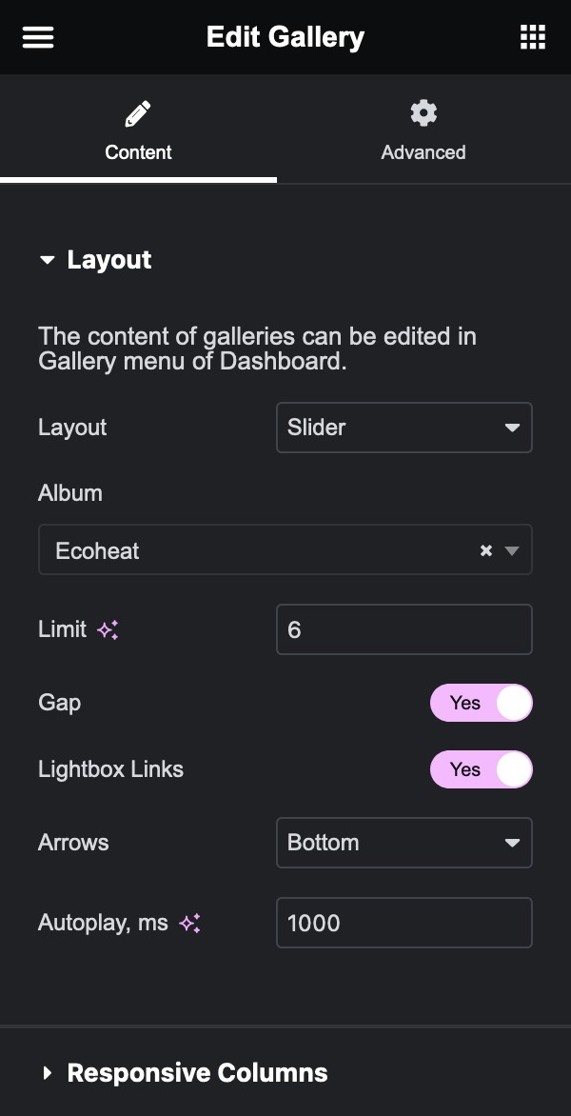Toggle the Gap switch off
Image resolution: width=571 pixels, height=1116 pixels.
pyautogui.click(x=482, y=703)
